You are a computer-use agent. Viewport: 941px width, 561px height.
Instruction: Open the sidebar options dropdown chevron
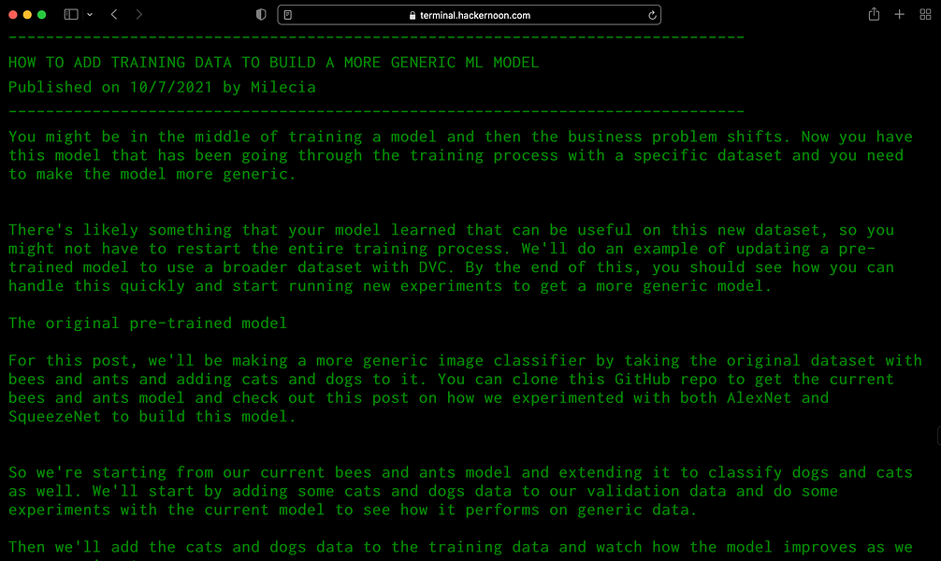point(90,14)
